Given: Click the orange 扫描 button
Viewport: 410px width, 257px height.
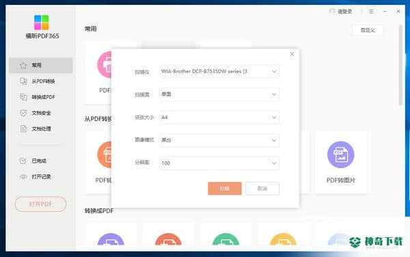Looking at the screenshot, I should pos(225,189).
